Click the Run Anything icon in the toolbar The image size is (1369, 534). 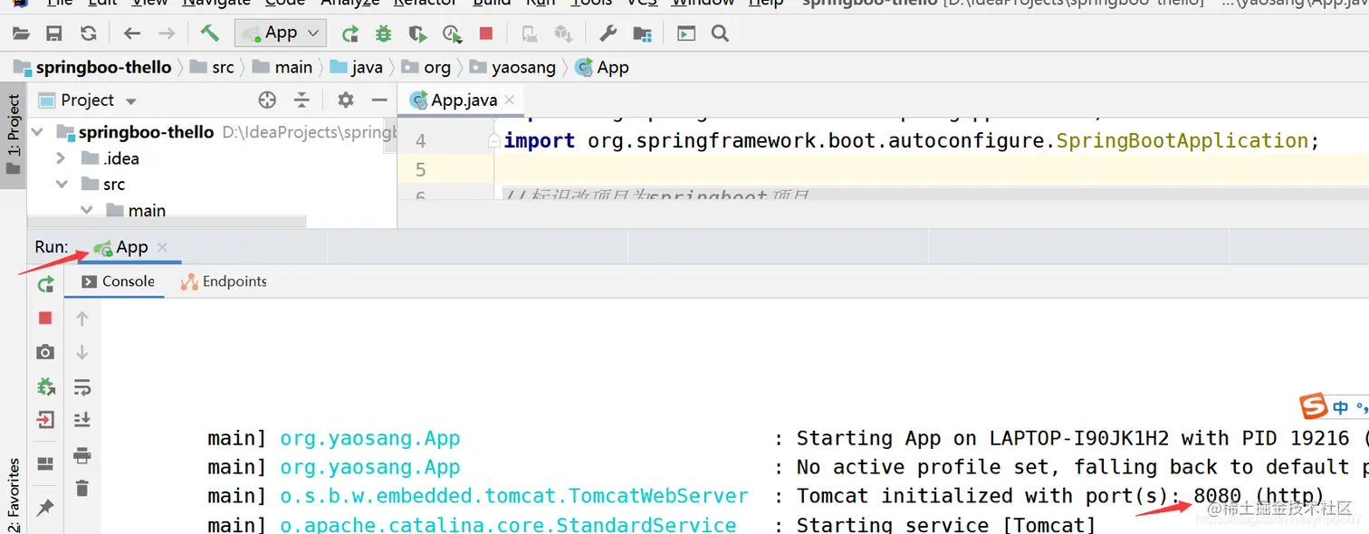(x=686, y=33)
